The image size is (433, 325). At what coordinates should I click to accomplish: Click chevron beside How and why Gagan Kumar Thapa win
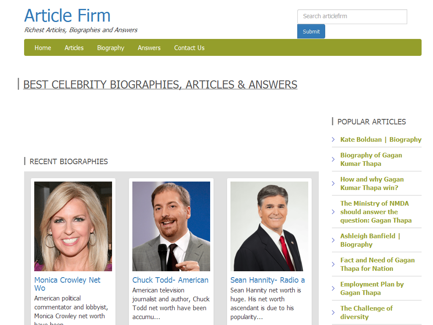click(x=333, y=184)
